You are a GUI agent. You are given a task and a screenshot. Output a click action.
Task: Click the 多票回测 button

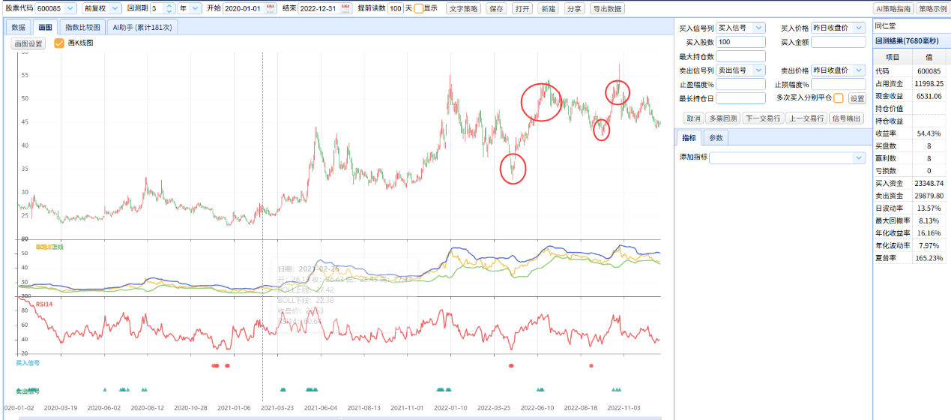(723, 118)
